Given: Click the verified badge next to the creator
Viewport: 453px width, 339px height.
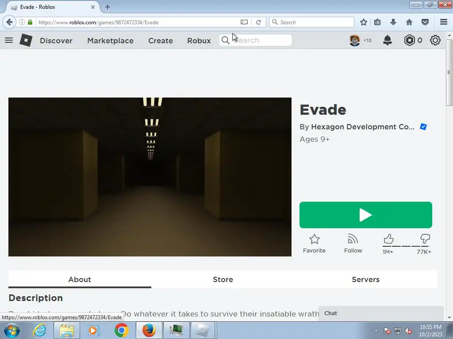Looking at the screenshot, I should tap(423, 127).
